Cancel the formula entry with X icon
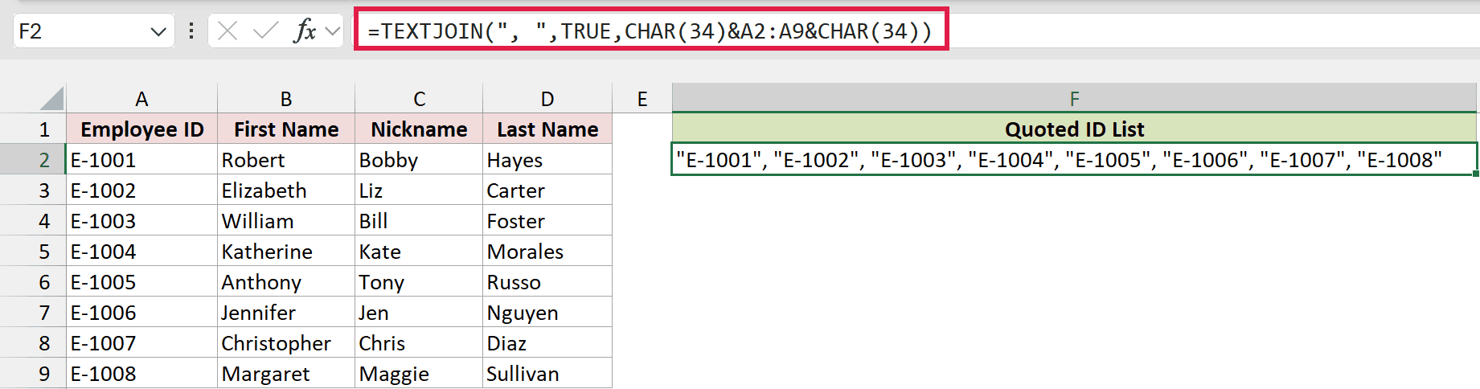Screen dimensions: 1480x389 coord(228,31)
